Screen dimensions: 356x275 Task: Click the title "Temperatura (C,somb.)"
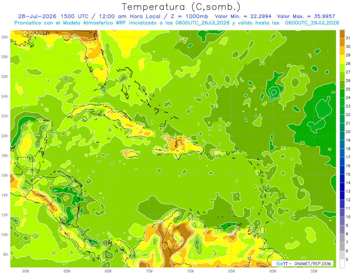tap(181, 7)
